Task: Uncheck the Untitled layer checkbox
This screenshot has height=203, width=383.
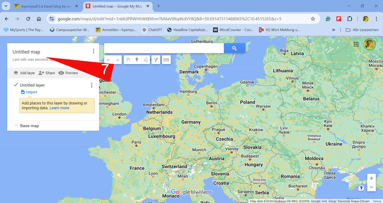Action: coord(16,85)
